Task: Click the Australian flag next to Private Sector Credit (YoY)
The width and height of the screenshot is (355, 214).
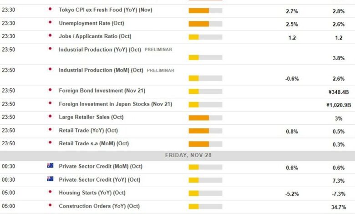Action: coord(50,179)
